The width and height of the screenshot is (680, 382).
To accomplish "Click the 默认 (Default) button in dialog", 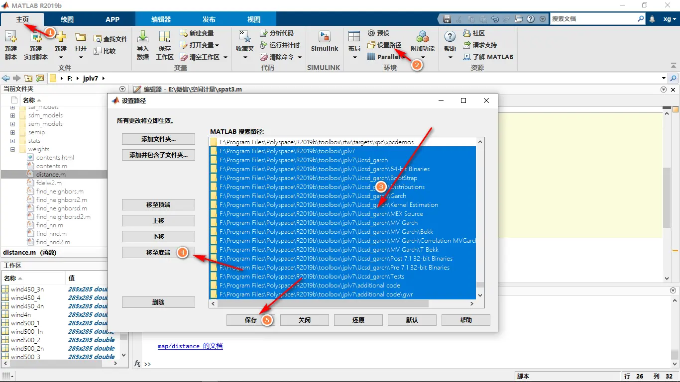I will (x=412, y=320).
